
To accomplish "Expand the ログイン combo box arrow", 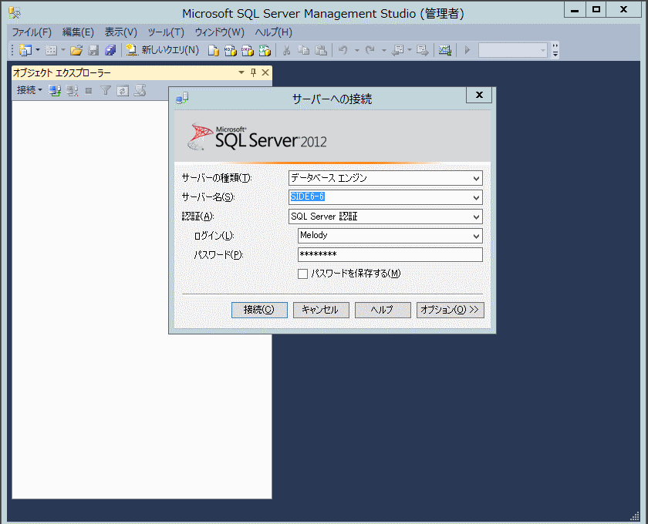I will tap(476, 237).
